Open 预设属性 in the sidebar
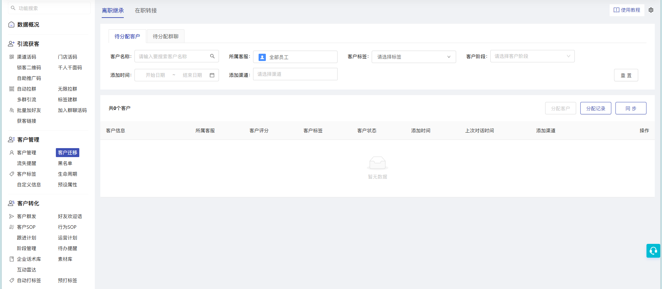The width and height of the screenshot is (662, 289). click(68, 185)
